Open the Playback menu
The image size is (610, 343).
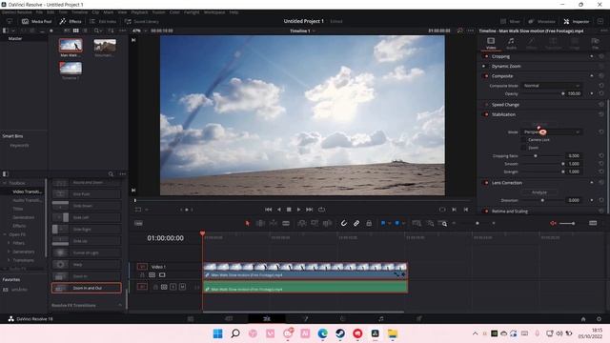[139, 12]
